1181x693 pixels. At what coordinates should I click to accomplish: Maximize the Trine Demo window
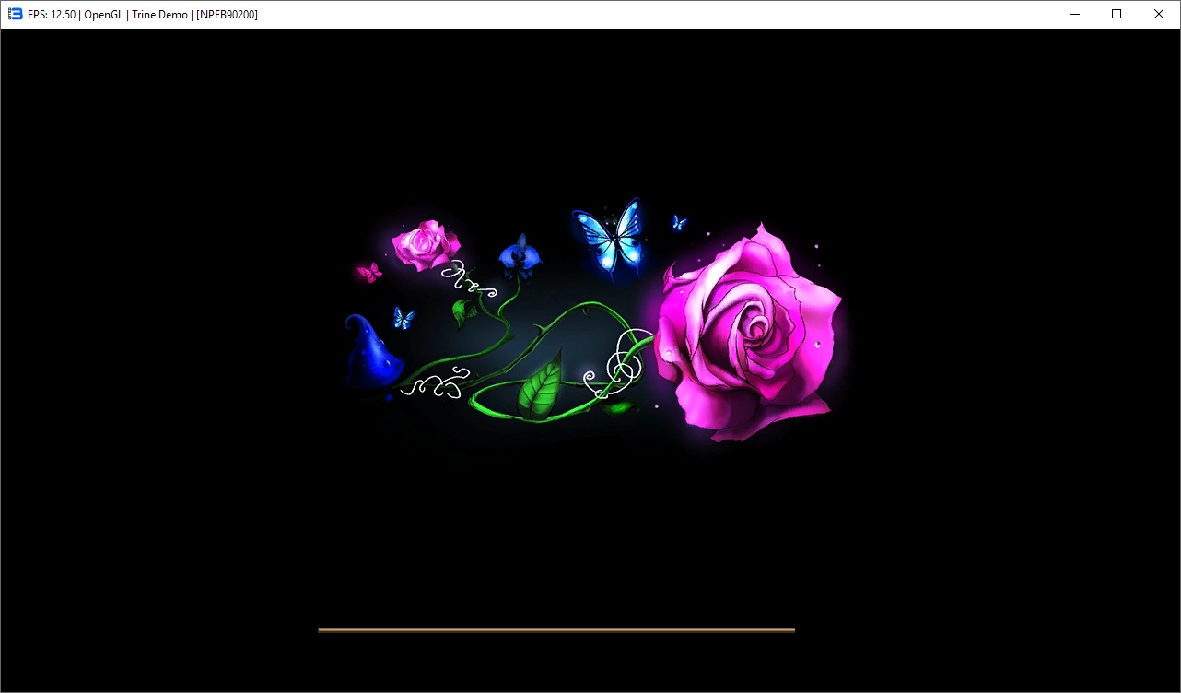pyautogui.click(x=1117, y=14)
